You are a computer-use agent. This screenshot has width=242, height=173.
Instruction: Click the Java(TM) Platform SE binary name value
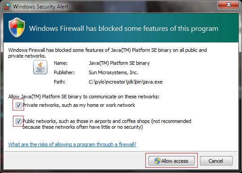click(x=119, y=63)
